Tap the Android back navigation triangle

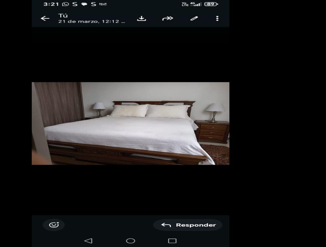point(88,241)
